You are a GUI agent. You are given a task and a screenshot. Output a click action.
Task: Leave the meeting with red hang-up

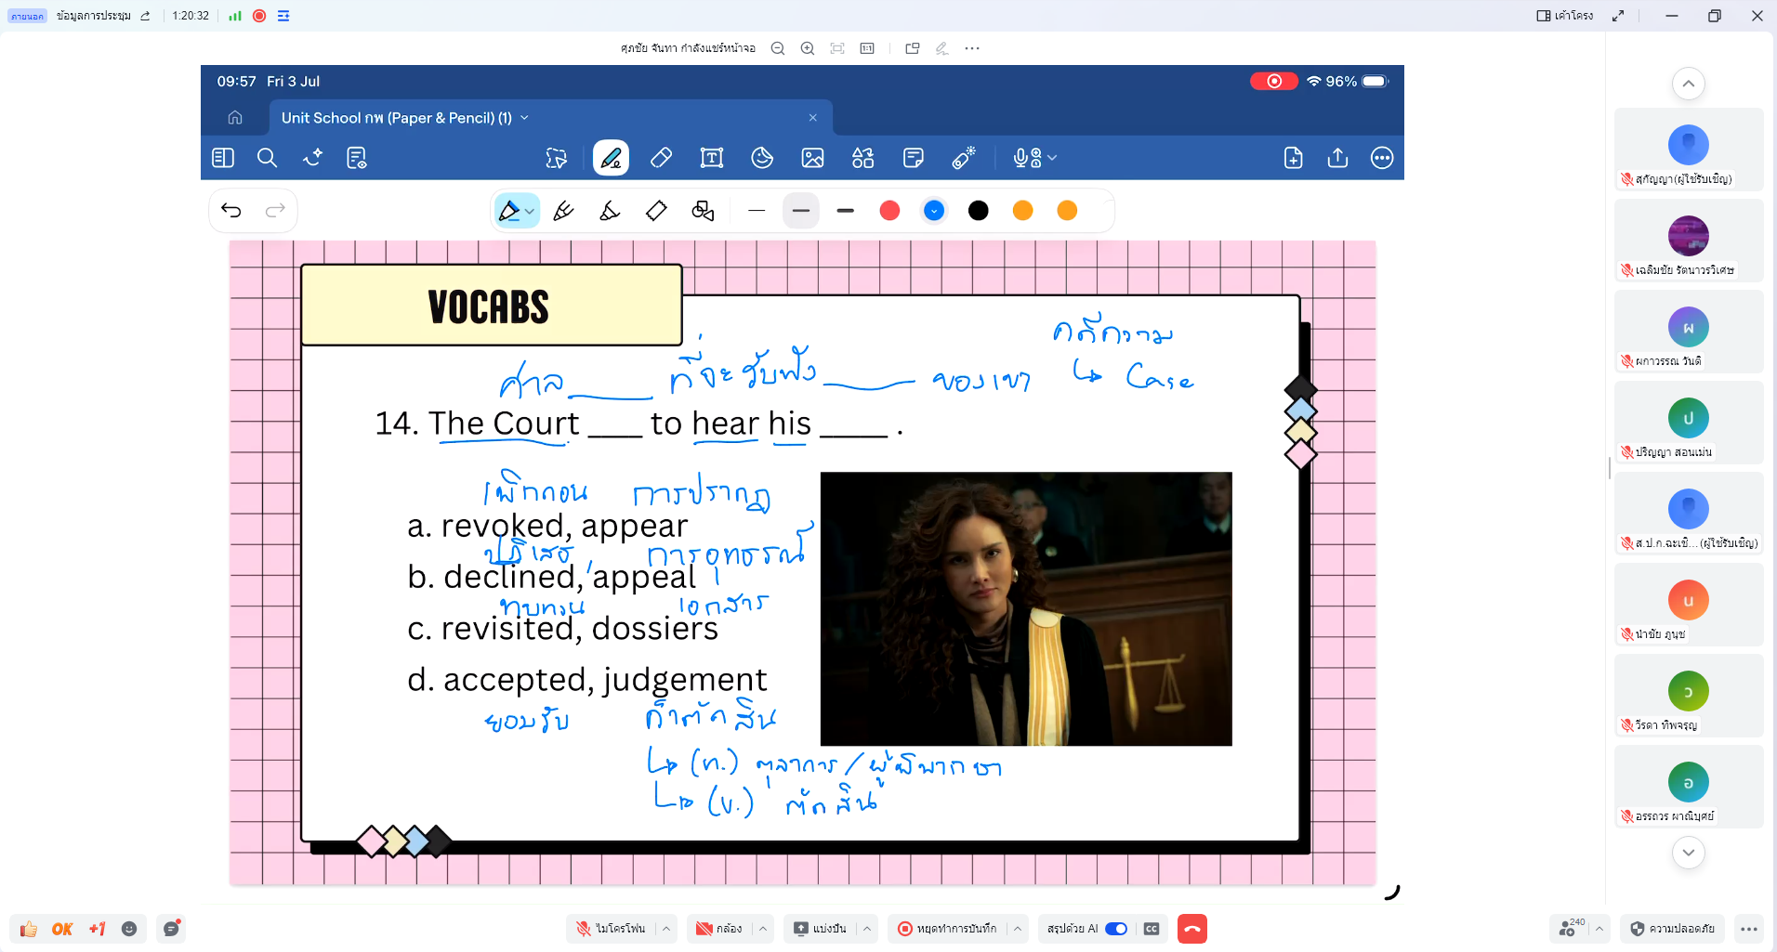coord(1191,929)
